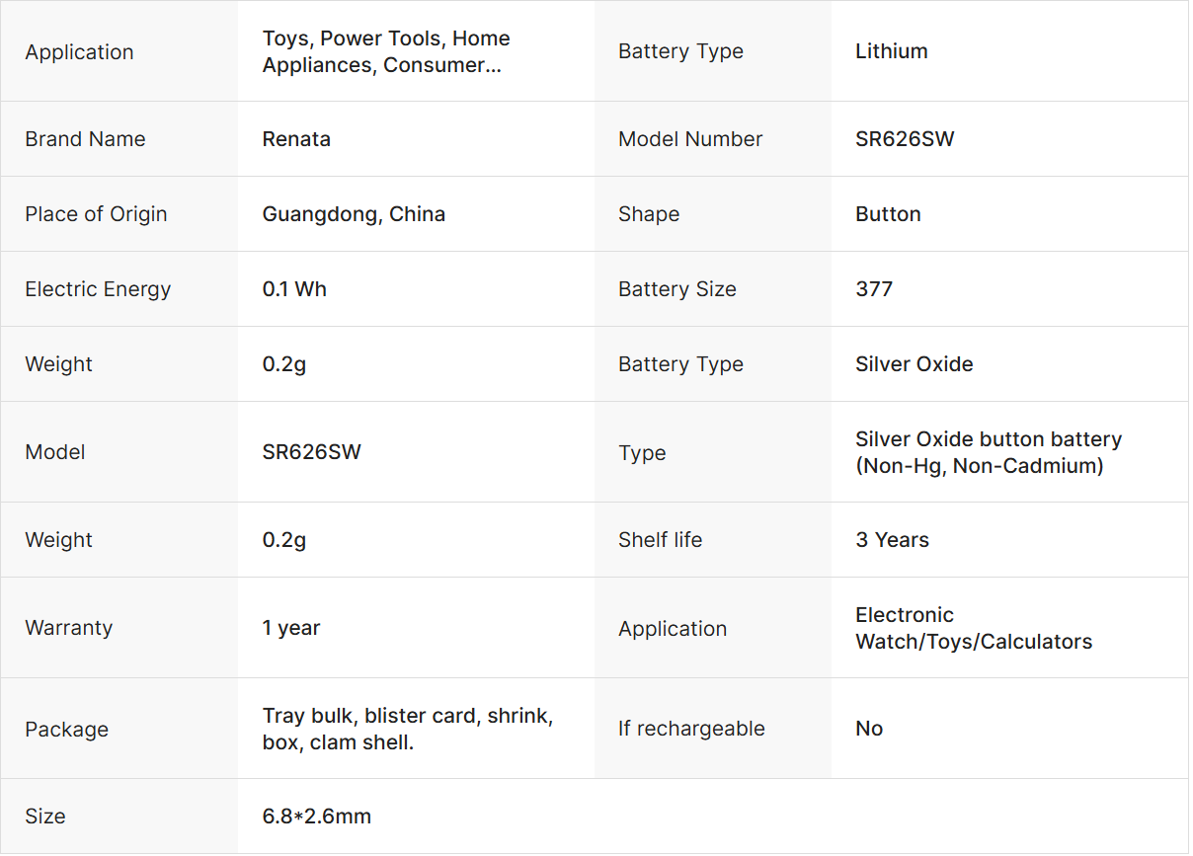The image size is (1193, 856).
Task: Click the "Model Number" label
Action: tap(690, 139)
